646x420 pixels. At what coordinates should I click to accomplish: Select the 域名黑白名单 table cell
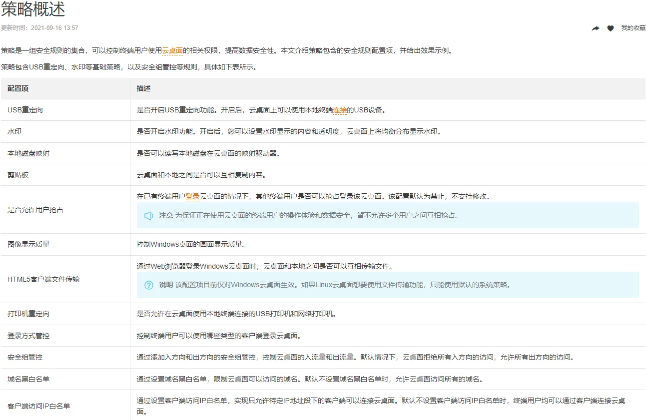65,379
